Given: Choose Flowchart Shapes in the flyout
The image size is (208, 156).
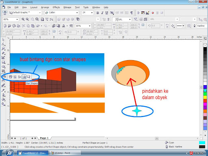Looking at the screenshot, I should click(19, 77).
